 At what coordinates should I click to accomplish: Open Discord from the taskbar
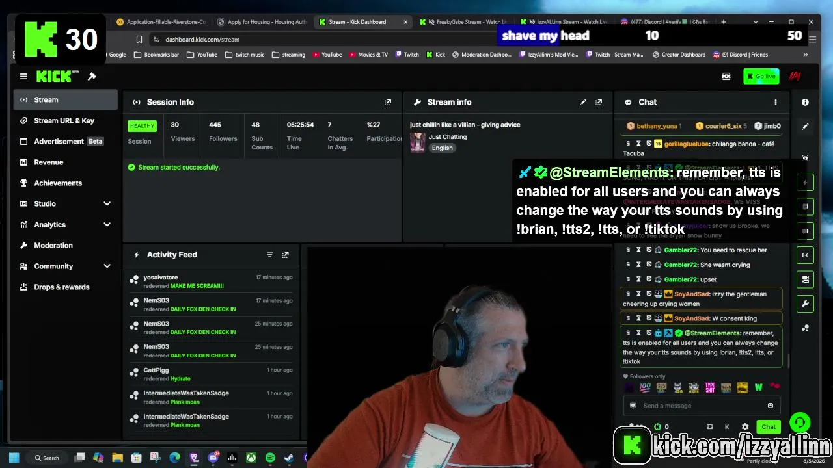tap(213, 458)
